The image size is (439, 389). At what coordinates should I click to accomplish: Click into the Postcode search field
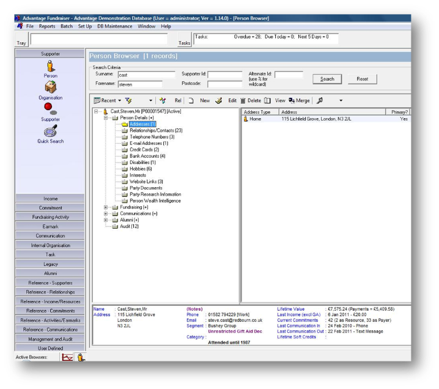224,84
